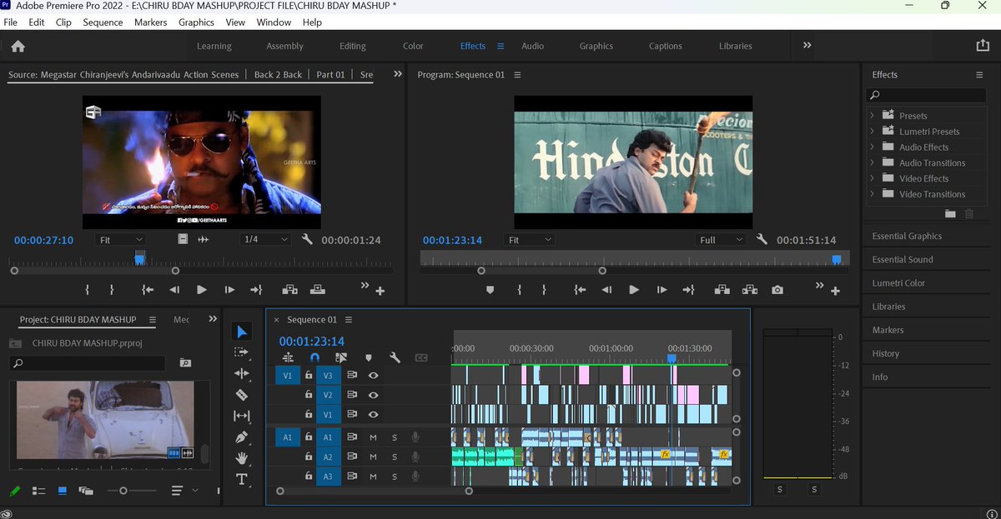Image resolution: width=1001 pixels, height=519 pixels.
Task: Switch to Captions workspace tab
Action: 665,47
